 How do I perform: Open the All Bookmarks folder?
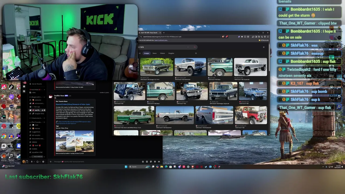[264, 40]
